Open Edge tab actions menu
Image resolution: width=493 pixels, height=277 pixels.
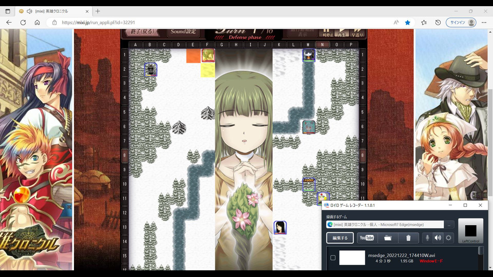click(8, 11)
